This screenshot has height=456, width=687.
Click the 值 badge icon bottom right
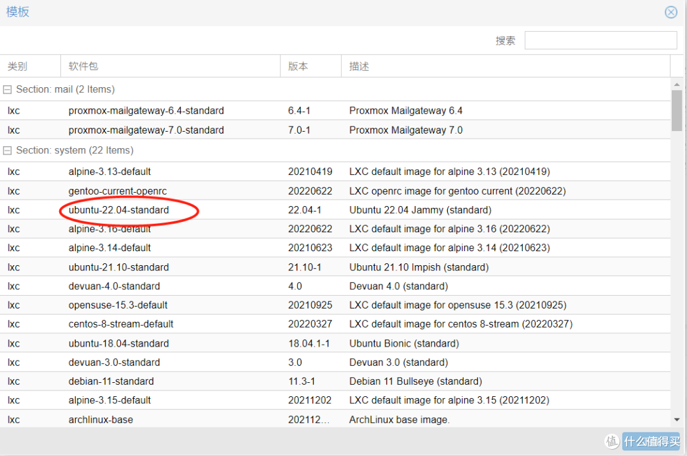click(612, 441)
